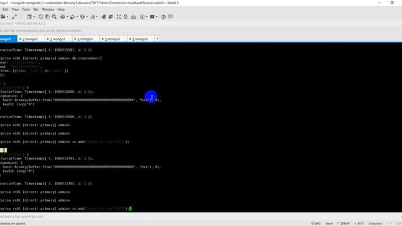Expand the run script dropdown arrow
402x226 pixels.
146,17
